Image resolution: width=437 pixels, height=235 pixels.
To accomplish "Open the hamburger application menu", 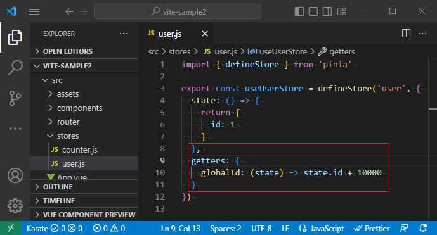I will [34, 11].
